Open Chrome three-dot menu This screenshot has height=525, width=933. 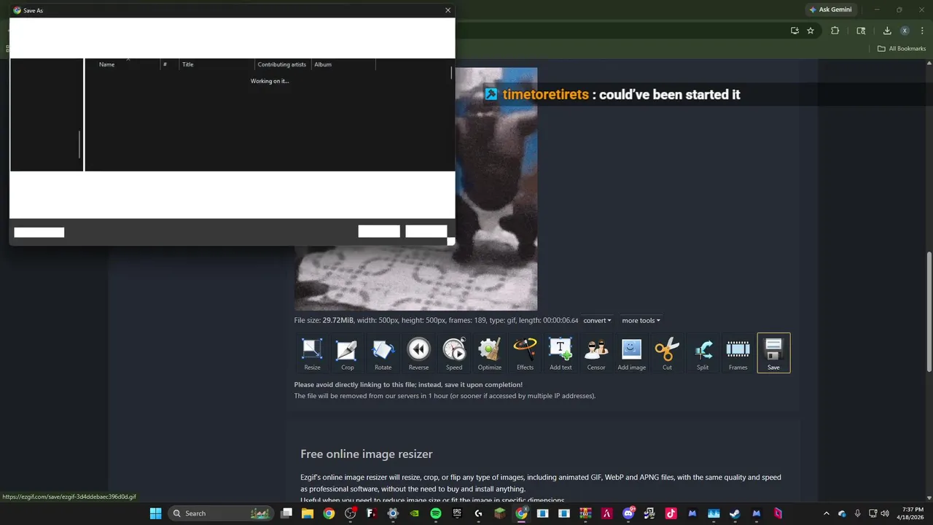click(x=921, y=31)
